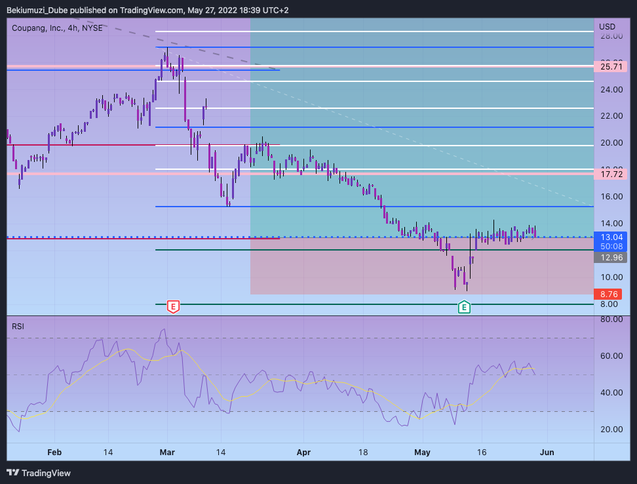Click the 24.00 price scale value
The height and width of the screenshot is (484, 637).
611,90
